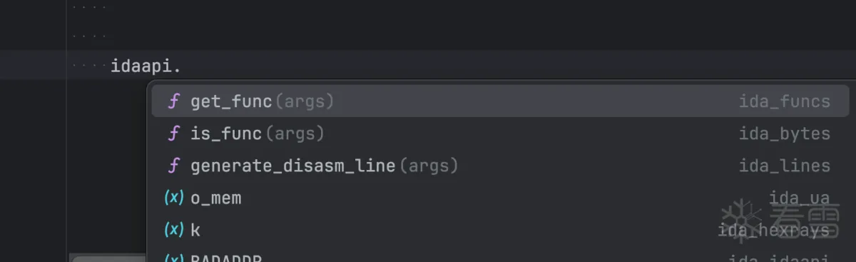Image resolution: width=856 pixels, height=262 pixels.
Task: Click the snowflake watermark logo
Action: point(742,218)
